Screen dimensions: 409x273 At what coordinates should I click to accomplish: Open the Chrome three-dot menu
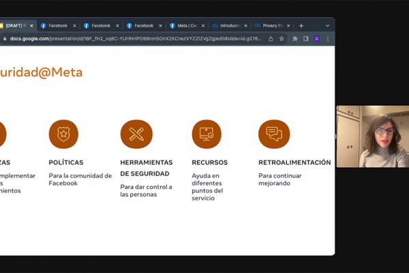pos(328,39)
